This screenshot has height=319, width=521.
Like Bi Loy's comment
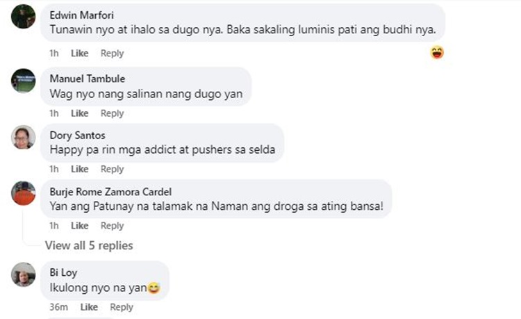[89, 307]
